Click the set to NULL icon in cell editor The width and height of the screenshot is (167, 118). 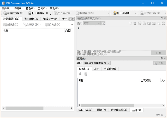coord(159,24)
